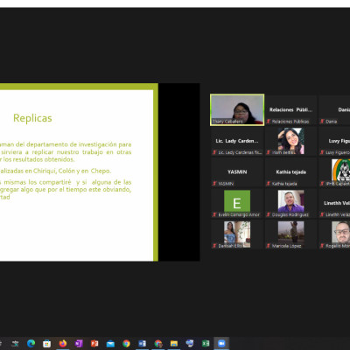Select the active speaker's highlighted video tile
The height and width of the screenshot is (350, 350).
[x=237, y=110]
